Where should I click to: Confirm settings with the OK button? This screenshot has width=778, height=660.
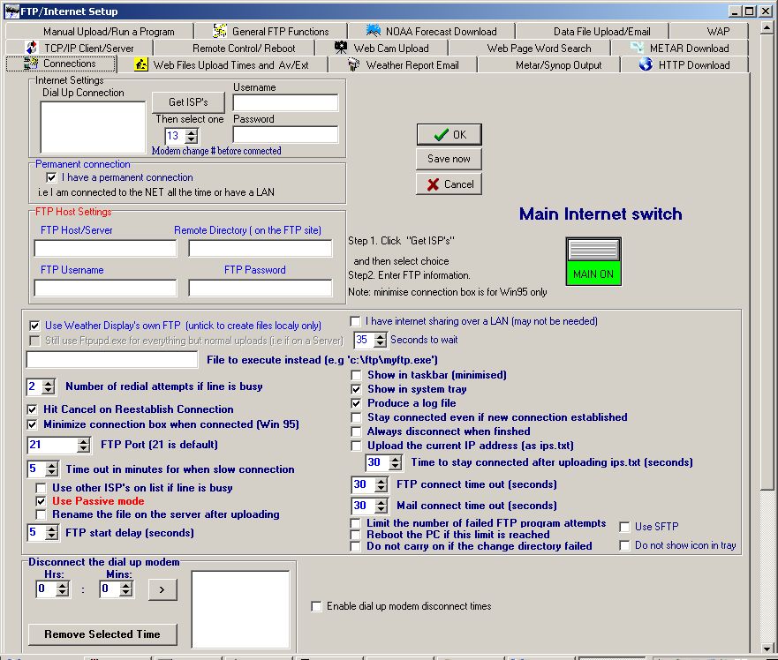(x=449, y=134)
